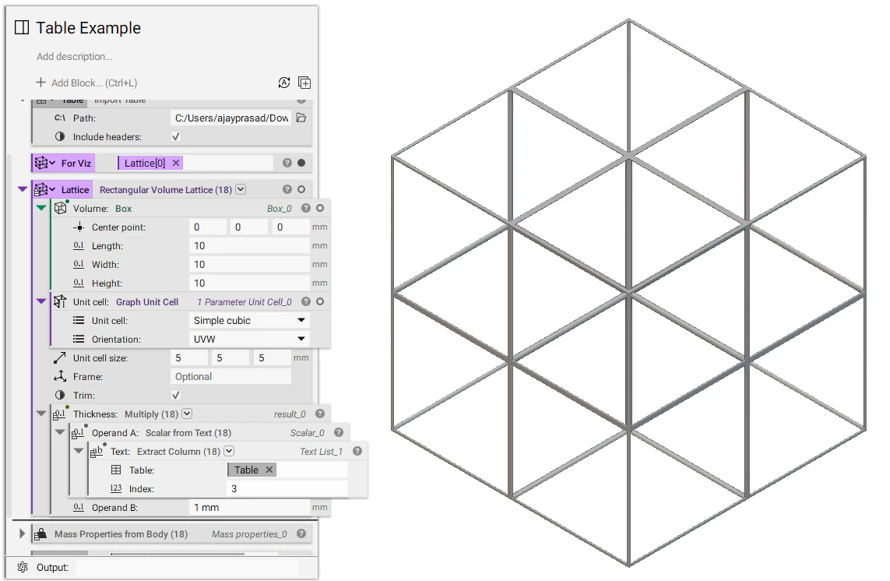This screenshot has width=890, height=581.
Task: Collapse the Thickness Multiply section
Action: (41, 414)
